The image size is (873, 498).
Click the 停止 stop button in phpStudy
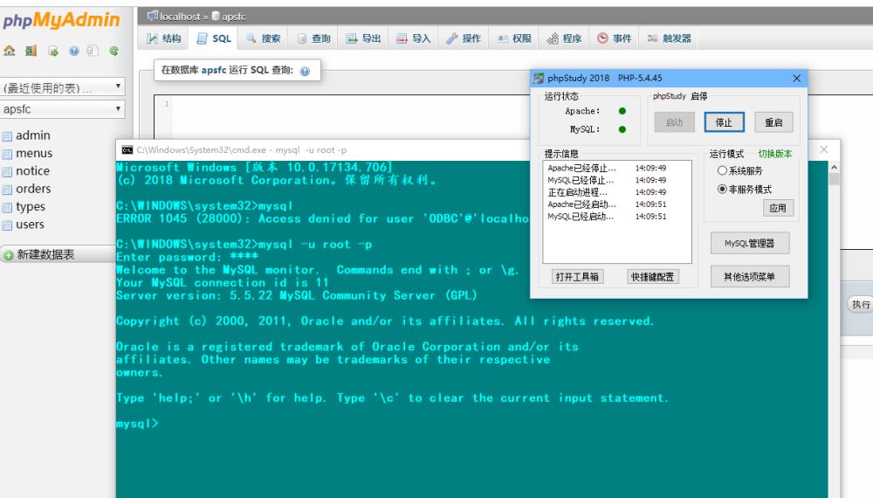tap(724, 122)
